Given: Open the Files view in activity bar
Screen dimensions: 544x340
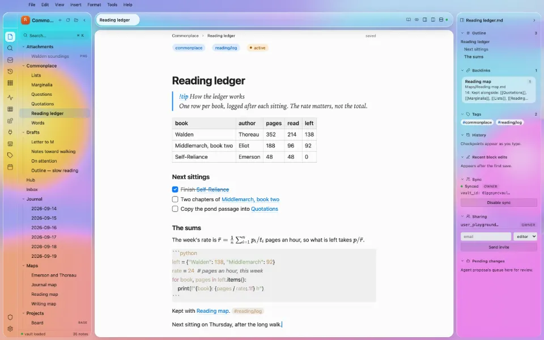Looking at the screenshot, I should point(10,36).
